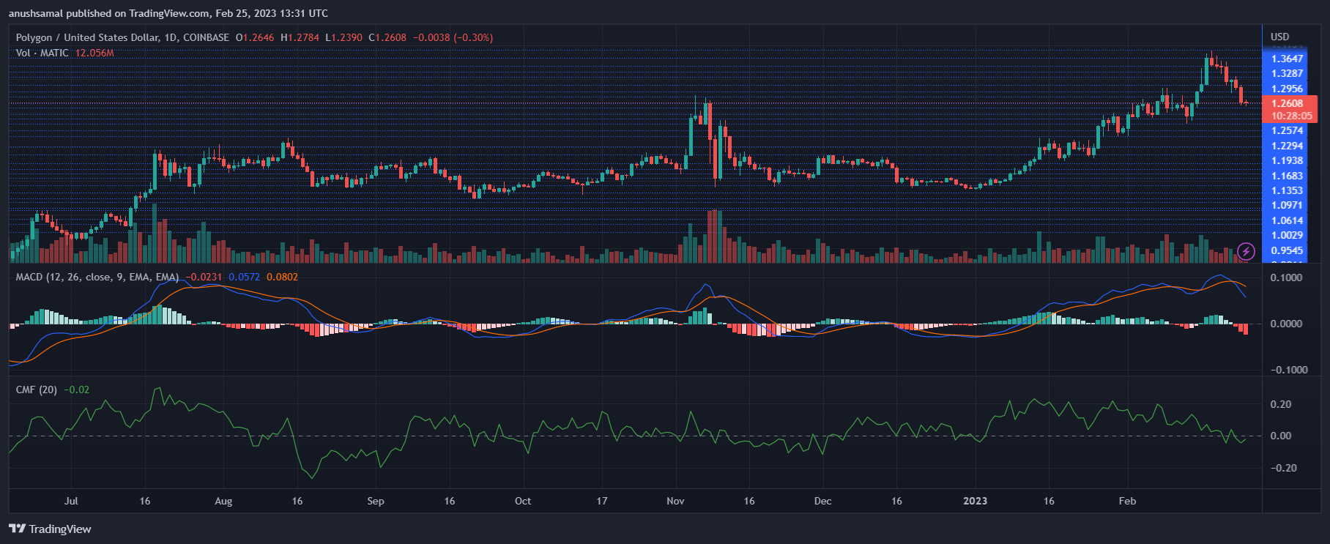Click the 1.3647 price scale label

(1287, 59)
